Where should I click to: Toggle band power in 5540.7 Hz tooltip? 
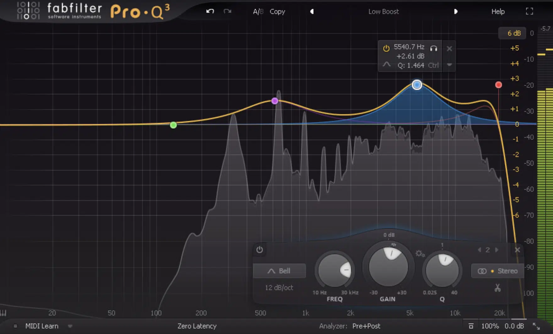[x=386, y=48]
